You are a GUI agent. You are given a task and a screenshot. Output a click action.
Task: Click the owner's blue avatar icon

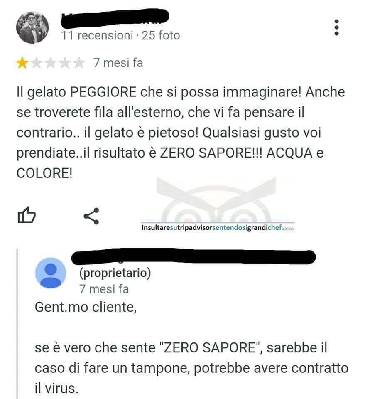point(51,273)
